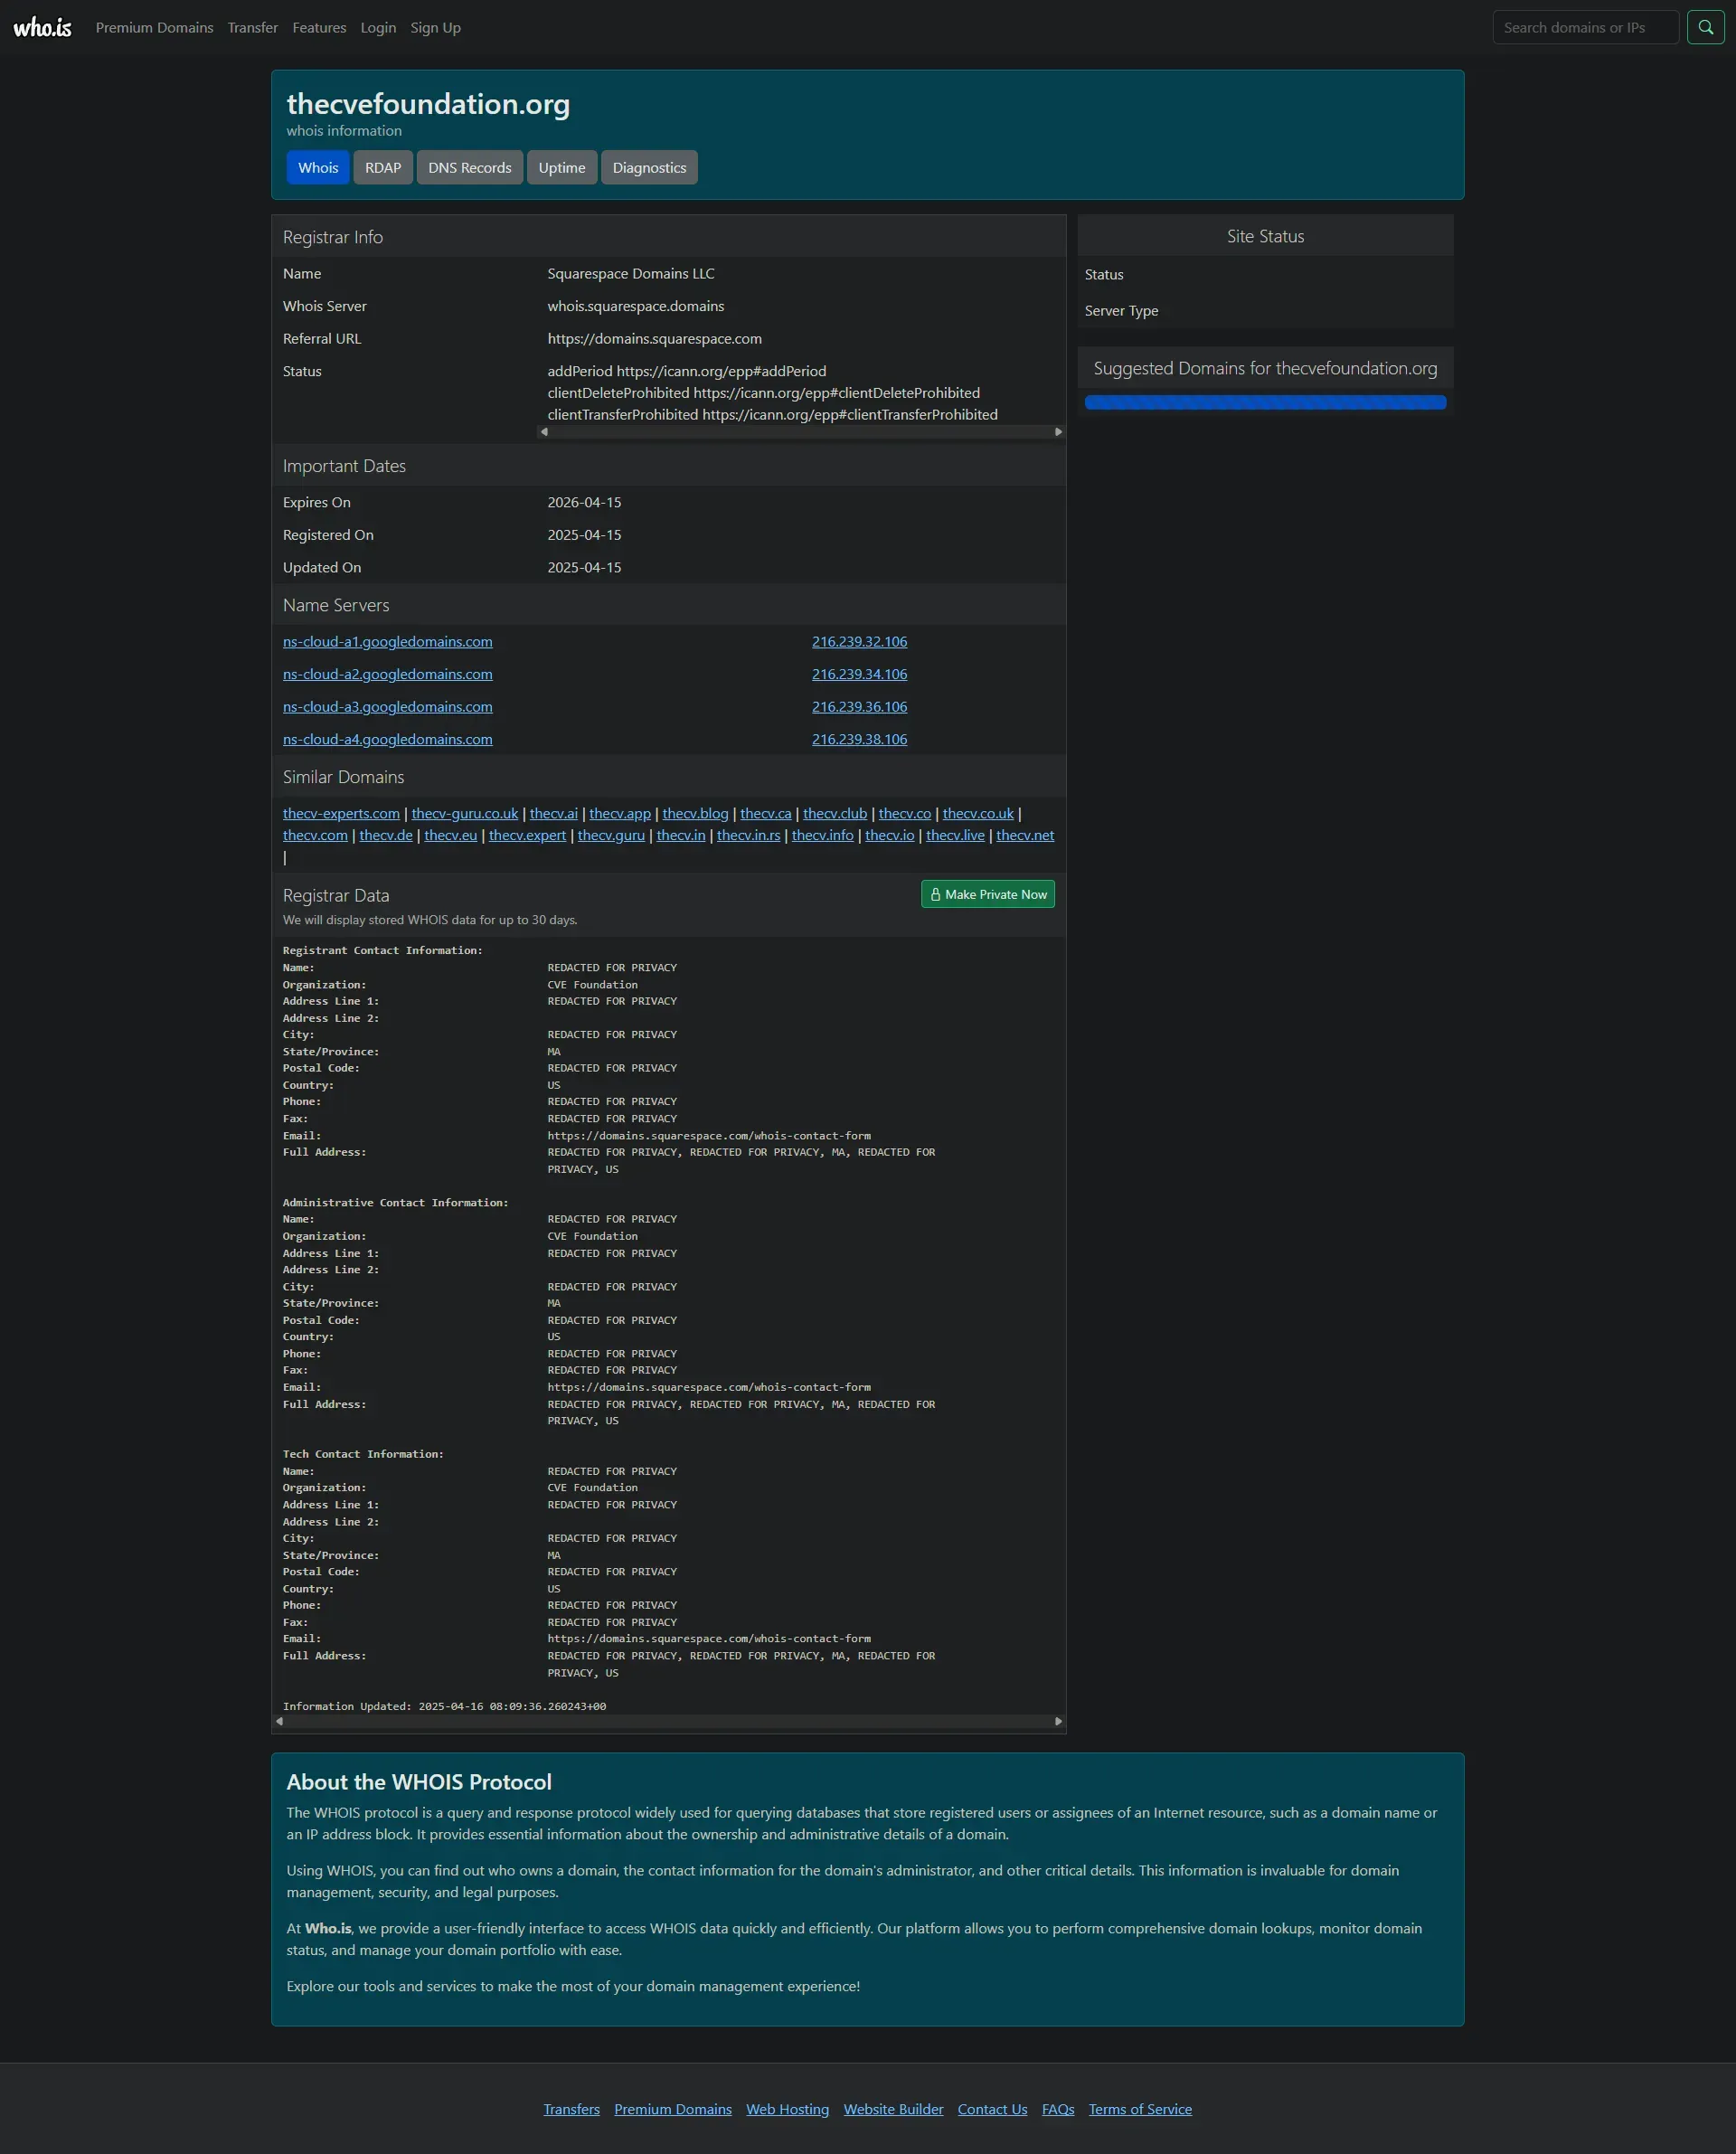
Task: Open Terms of Service footer link
Action: click(1140, 2109)
